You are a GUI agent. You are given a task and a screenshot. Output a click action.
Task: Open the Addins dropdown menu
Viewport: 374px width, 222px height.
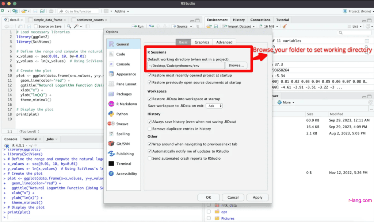[121, 11]
